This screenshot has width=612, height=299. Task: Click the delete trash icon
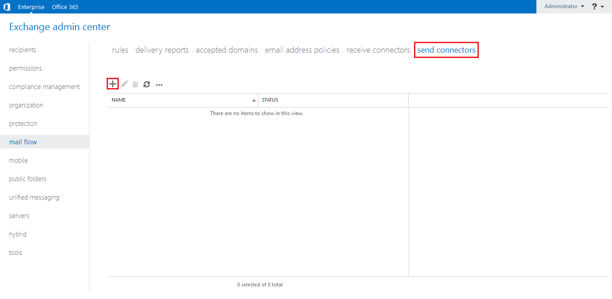coord(135,84)
